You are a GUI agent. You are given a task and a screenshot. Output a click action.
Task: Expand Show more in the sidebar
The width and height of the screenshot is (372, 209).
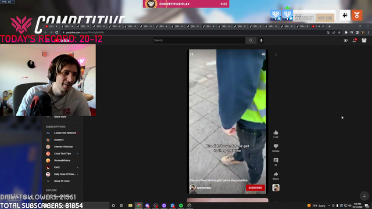(x=60, y=117)
